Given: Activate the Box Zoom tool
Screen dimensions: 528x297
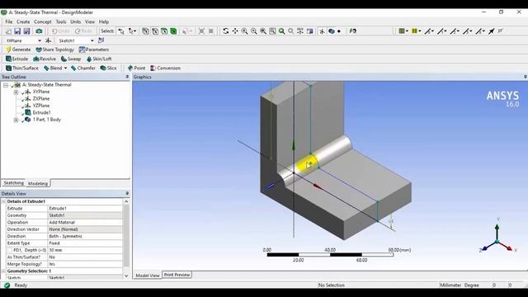Looking at the screenshot, I should point(254,31).
